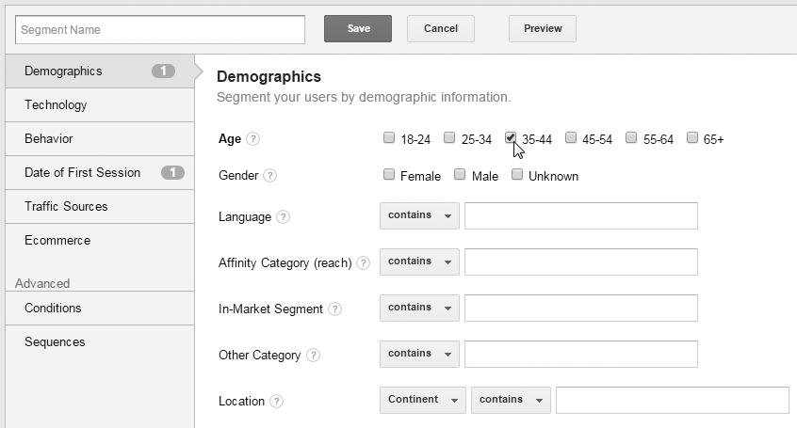Expand the Other Category contains dropdown

point(419,354)
